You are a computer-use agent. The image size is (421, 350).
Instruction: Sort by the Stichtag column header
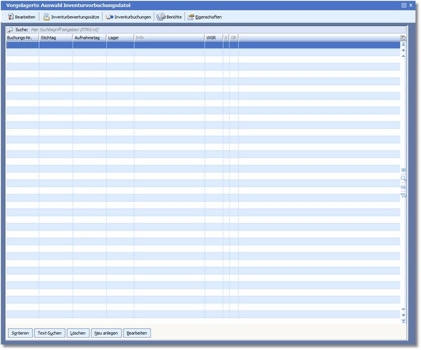pos(56,38)
